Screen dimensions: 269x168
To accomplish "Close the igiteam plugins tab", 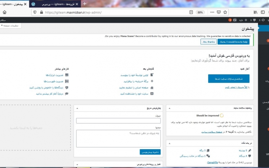I will click(x=77, y=4).
